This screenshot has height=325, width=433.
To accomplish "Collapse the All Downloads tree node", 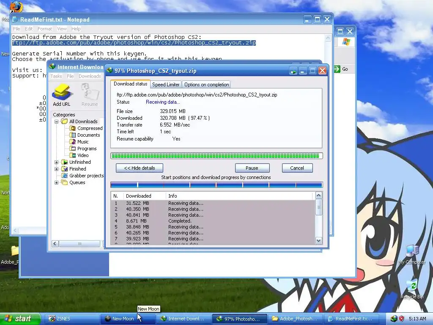I will coord(56,121).
